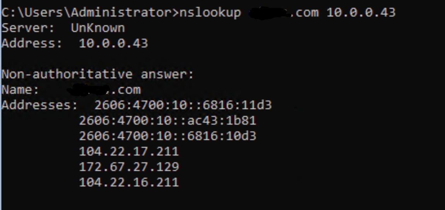Click the nslookup command word
445x210 pixels.
(209, 12)
